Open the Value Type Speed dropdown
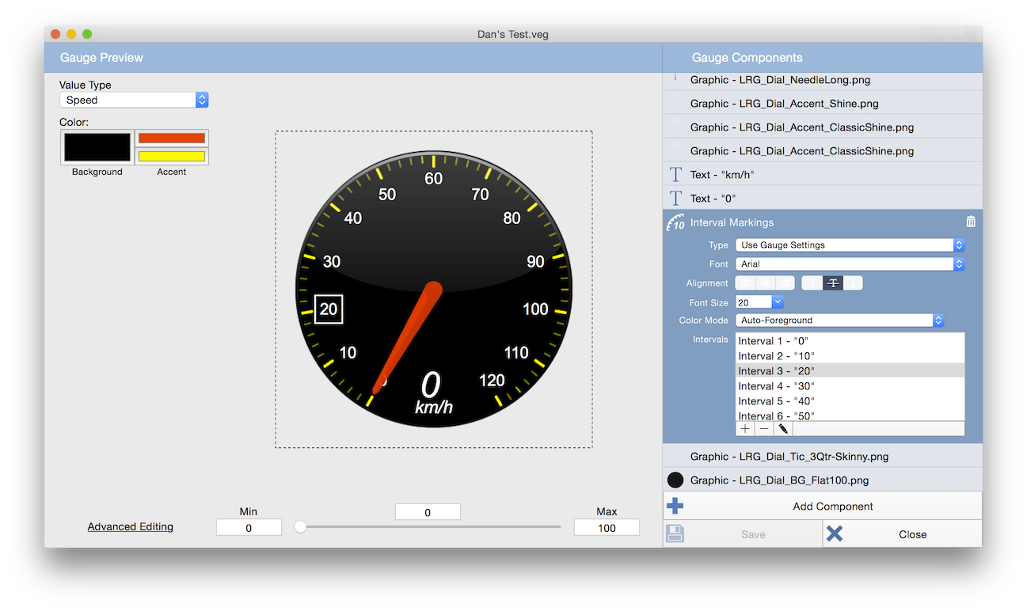1027x611 pixels. point(134,101)
